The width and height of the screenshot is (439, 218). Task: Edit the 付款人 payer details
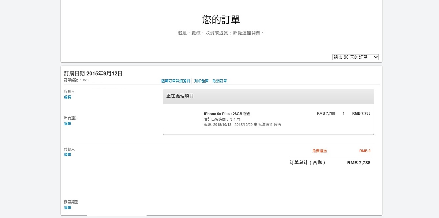tap(67, 154)
